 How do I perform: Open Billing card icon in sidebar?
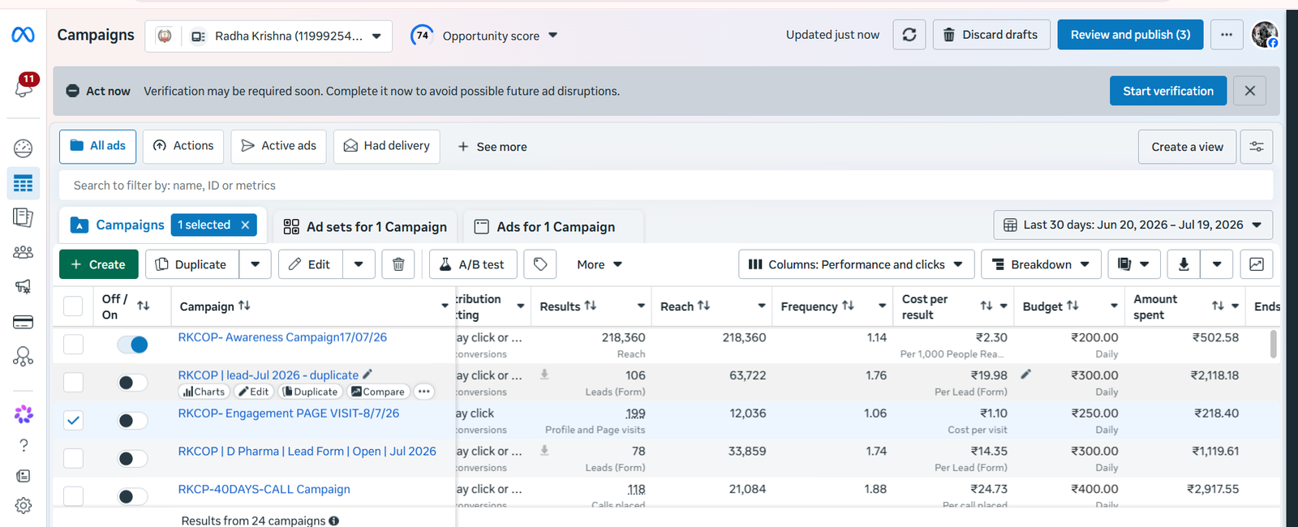pyautogui.click(x=24, y=322)
